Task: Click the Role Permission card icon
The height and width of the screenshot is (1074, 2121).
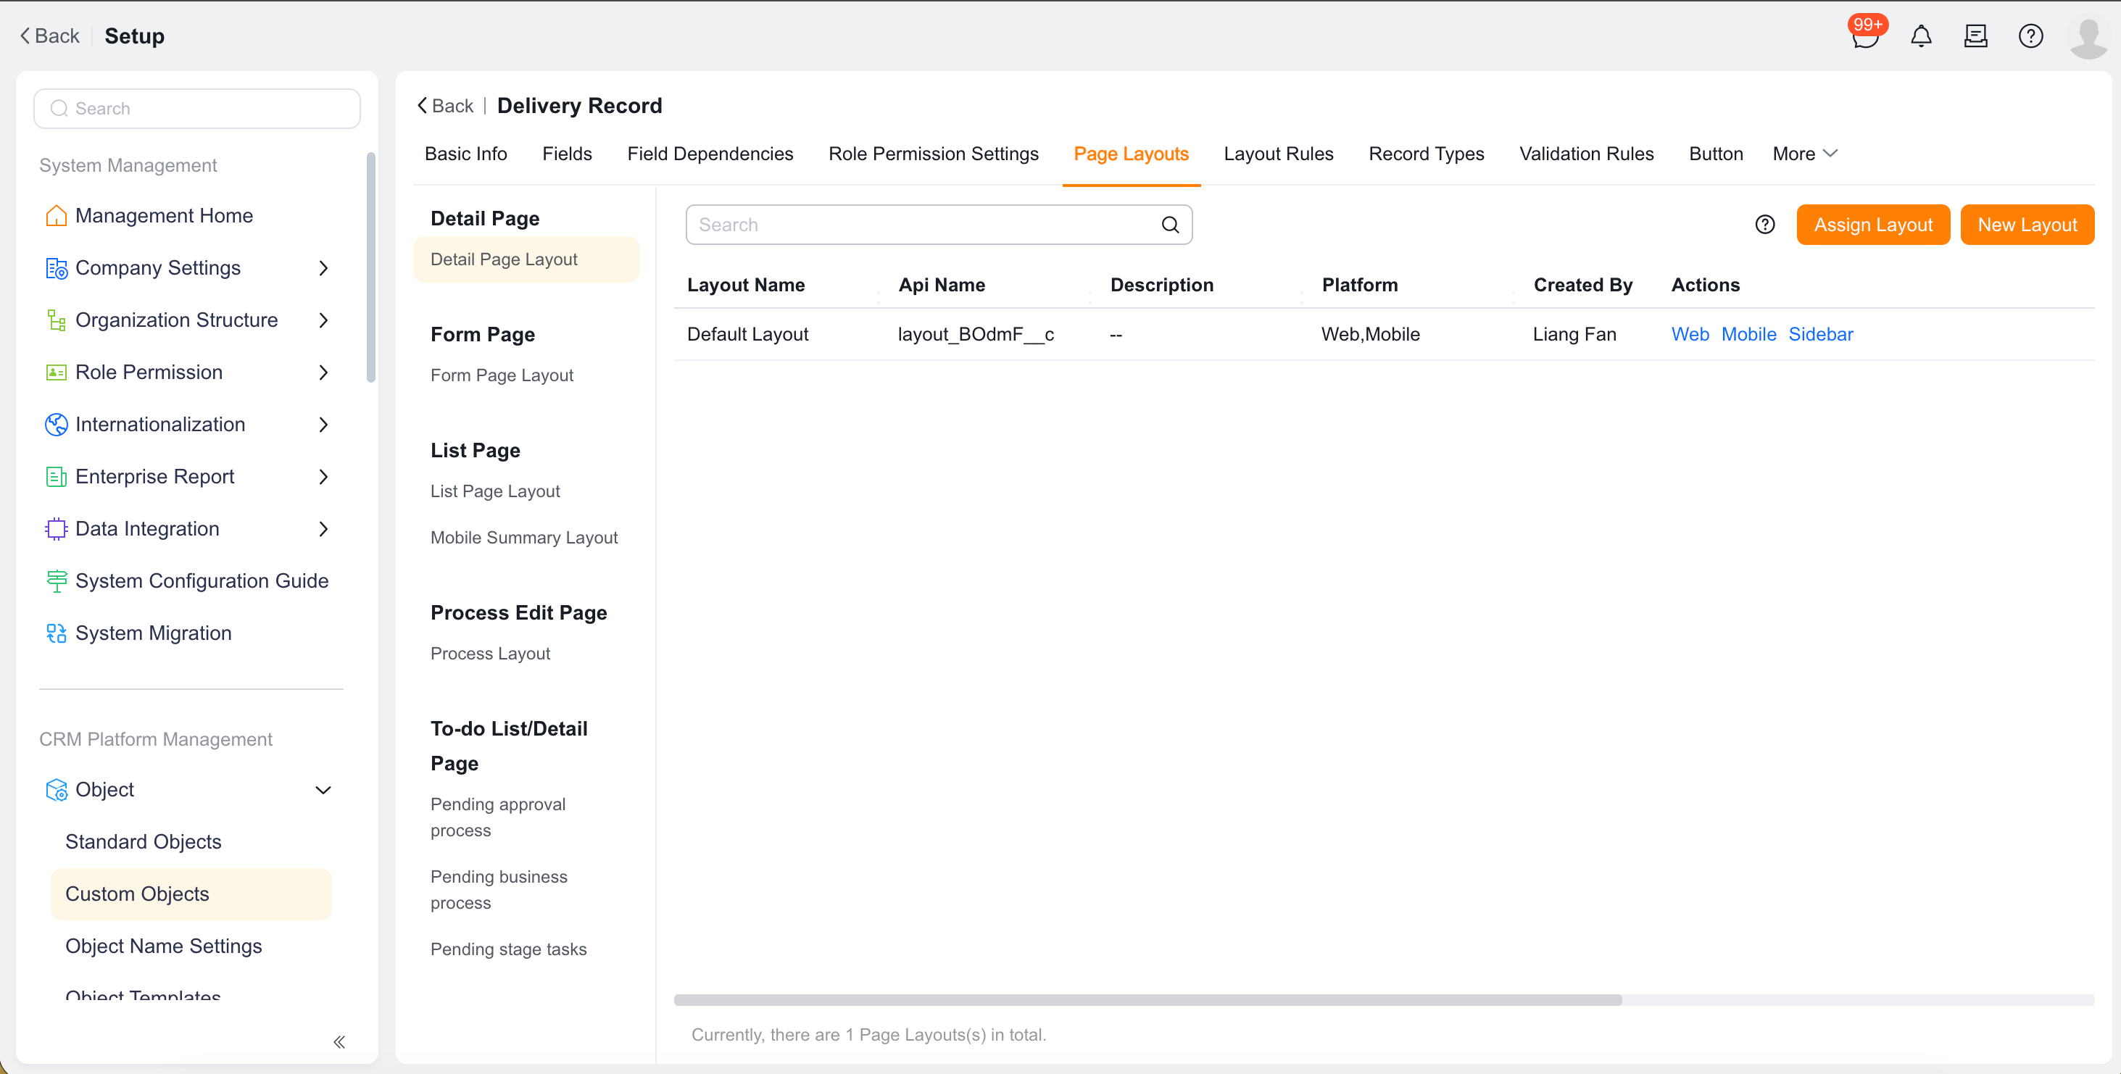Action: 56,372
